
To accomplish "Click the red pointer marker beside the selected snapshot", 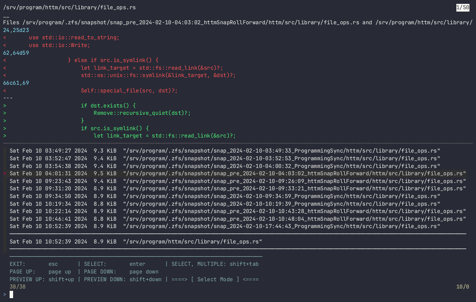I will [5, 174].
